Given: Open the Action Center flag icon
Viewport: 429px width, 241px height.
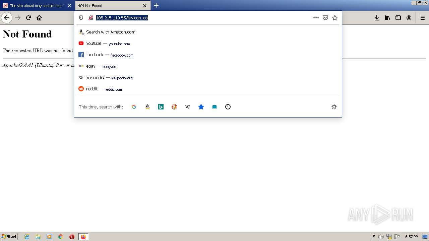Looking at the screenshot, I should (x=397, y=237).
